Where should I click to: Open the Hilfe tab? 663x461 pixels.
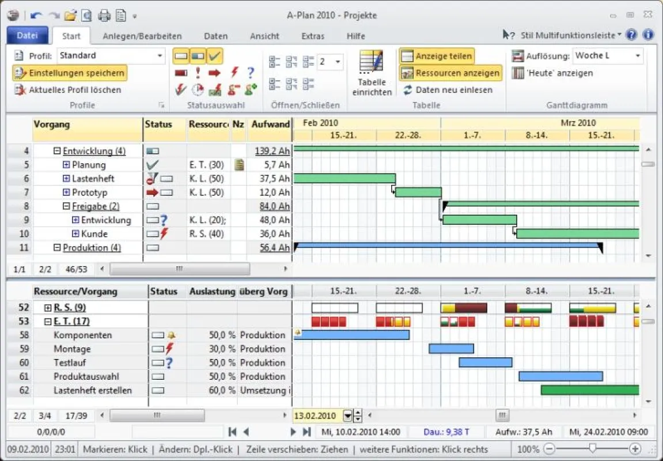coord(355,36)
